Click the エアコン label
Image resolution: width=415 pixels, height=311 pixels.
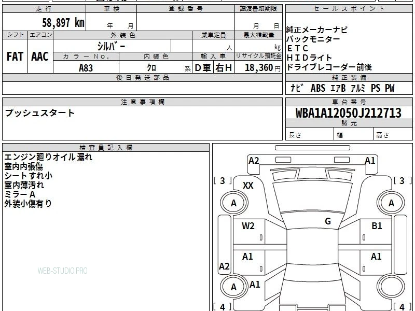[x=40, y=35]
